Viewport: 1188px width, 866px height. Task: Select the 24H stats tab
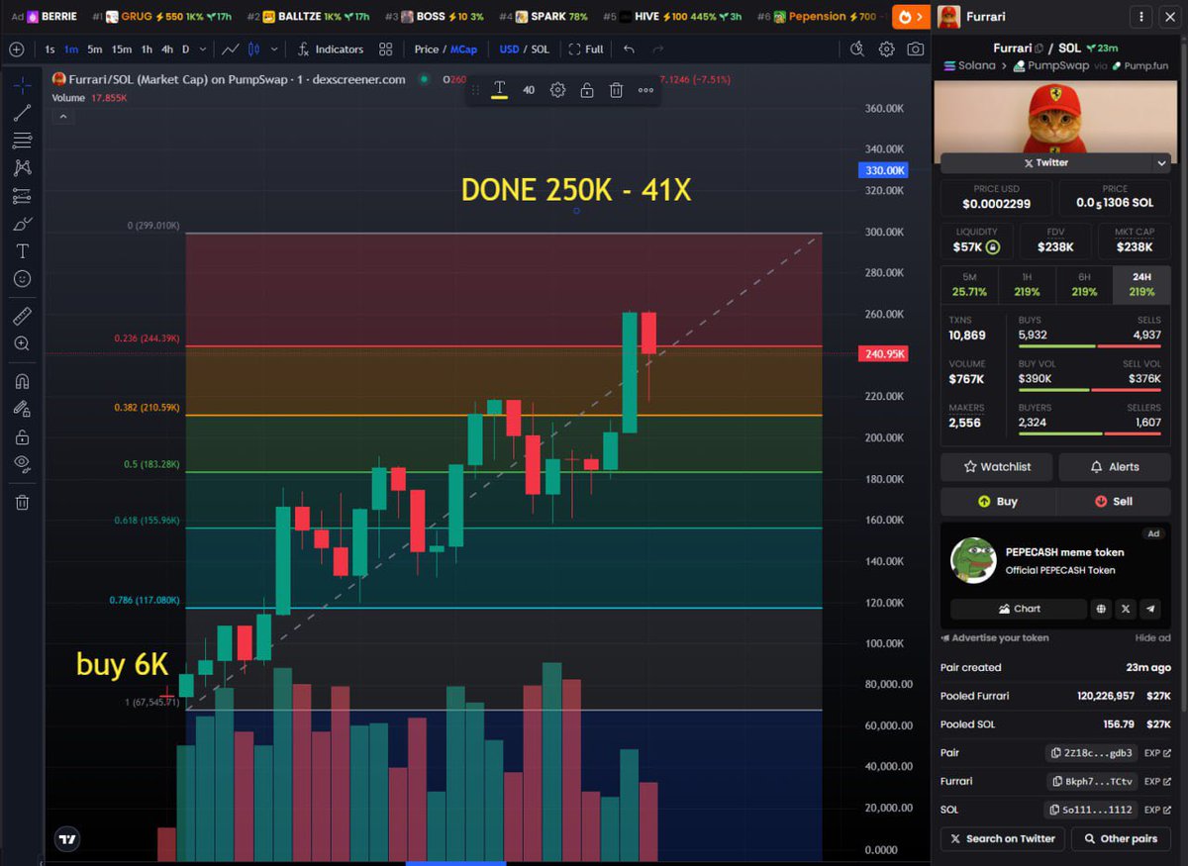click(x=1141, y=284)
